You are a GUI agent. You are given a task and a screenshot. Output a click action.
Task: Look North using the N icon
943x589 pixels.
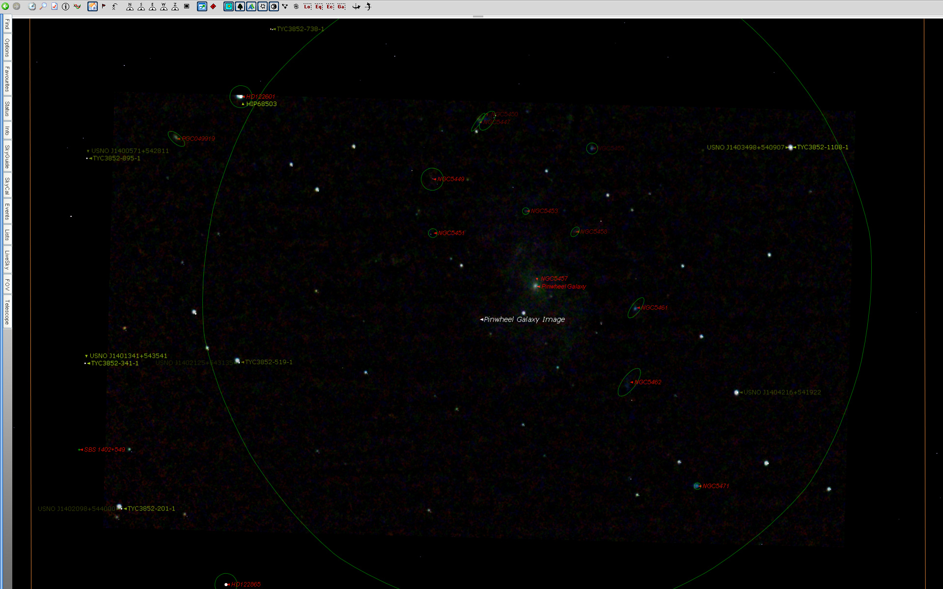130,6
